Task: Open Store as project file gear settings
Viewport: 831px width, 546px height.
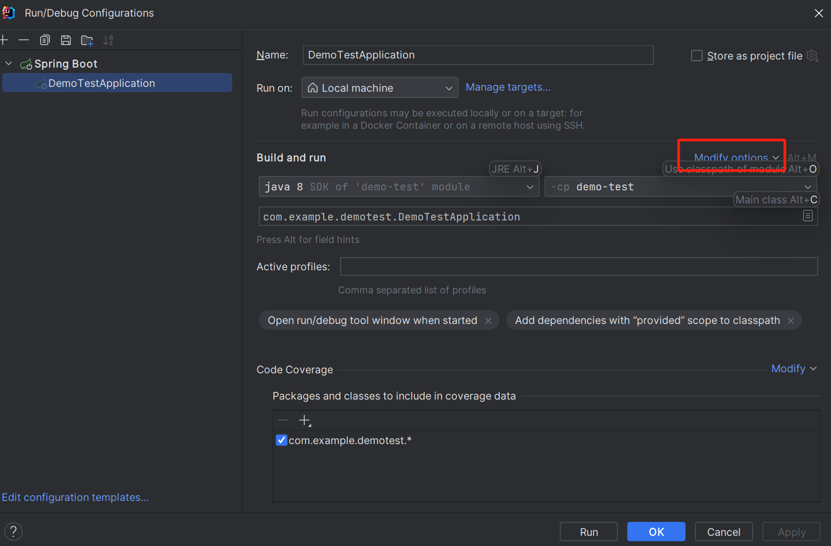Action: pyautogui.click(x=812, y=55)
